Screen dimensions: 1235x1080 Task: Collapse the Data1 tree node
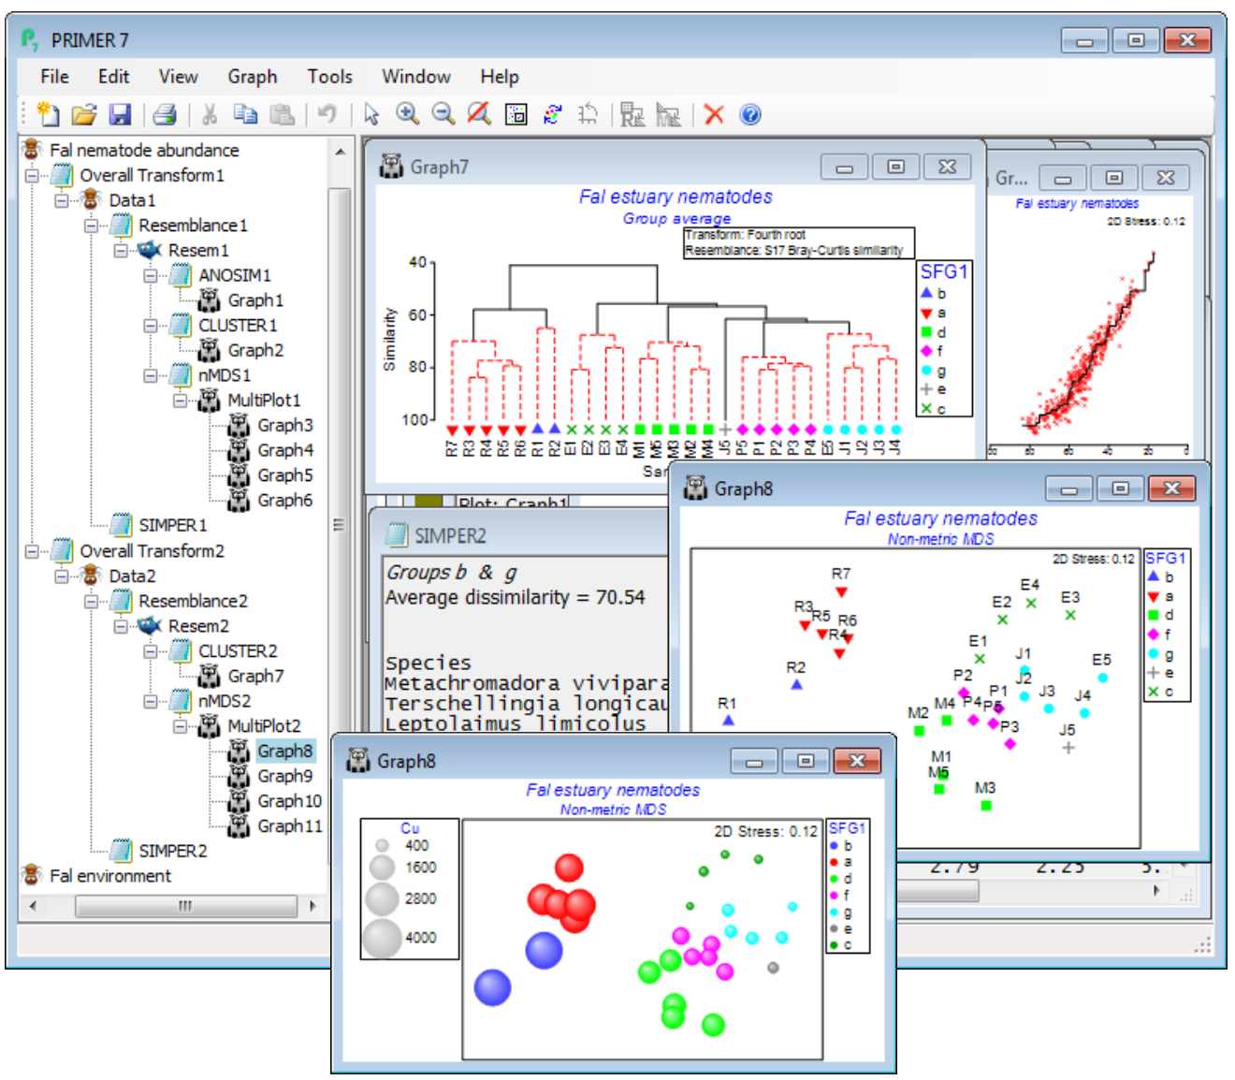pyautogui.click(x=62, y=200)
